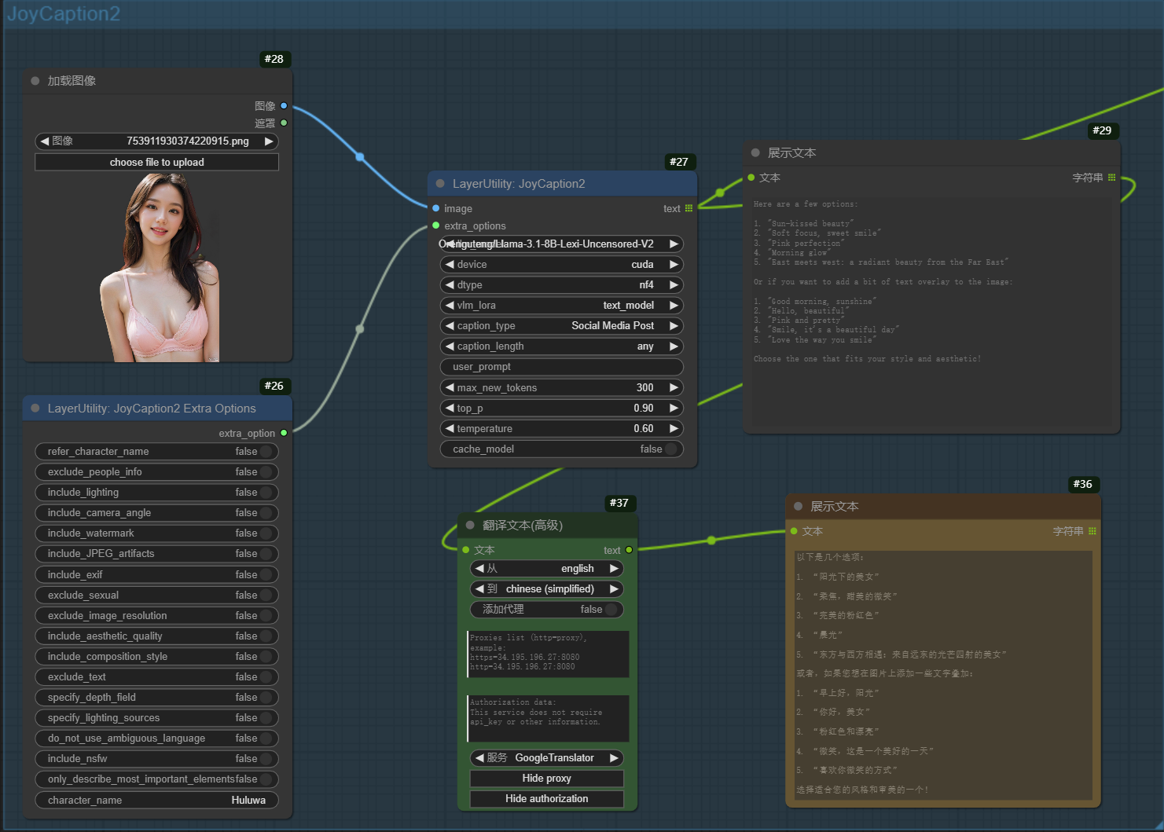Click the blue 图像 output port
Viewport: 1164px width, 832px height.
(284, 106)
